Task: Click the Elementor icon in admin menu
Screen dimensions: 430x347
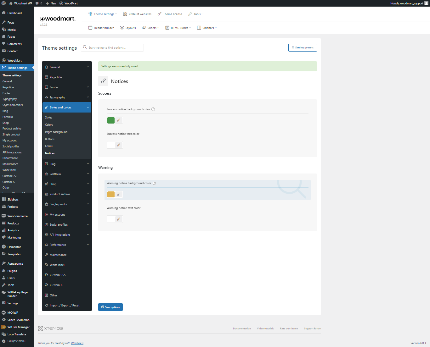Action: click(x=4, y=247)
